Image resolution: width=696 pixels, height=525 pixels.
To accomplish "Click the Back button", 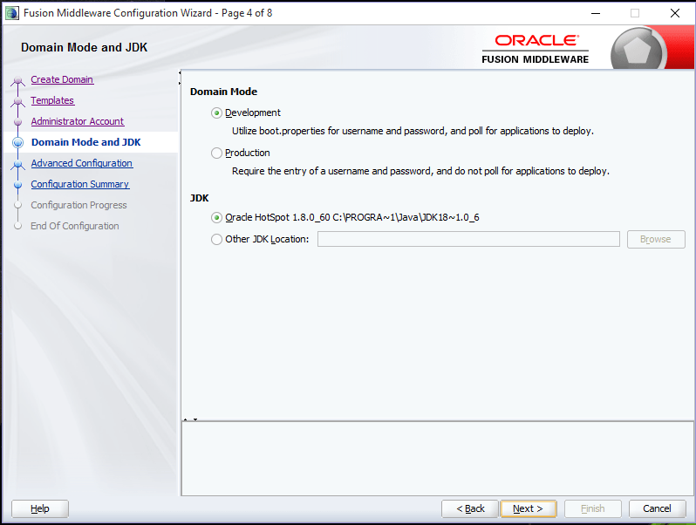I will coord(470,508).
